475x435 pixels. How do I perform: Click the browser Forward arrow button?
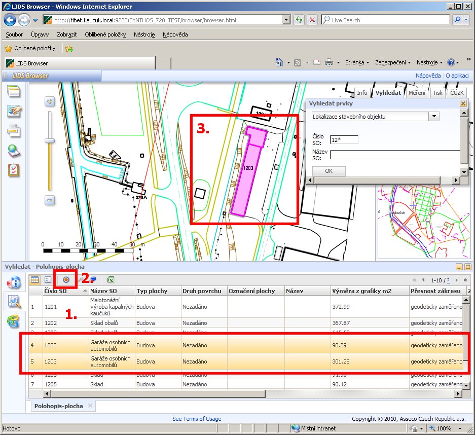tap(24, 20)
